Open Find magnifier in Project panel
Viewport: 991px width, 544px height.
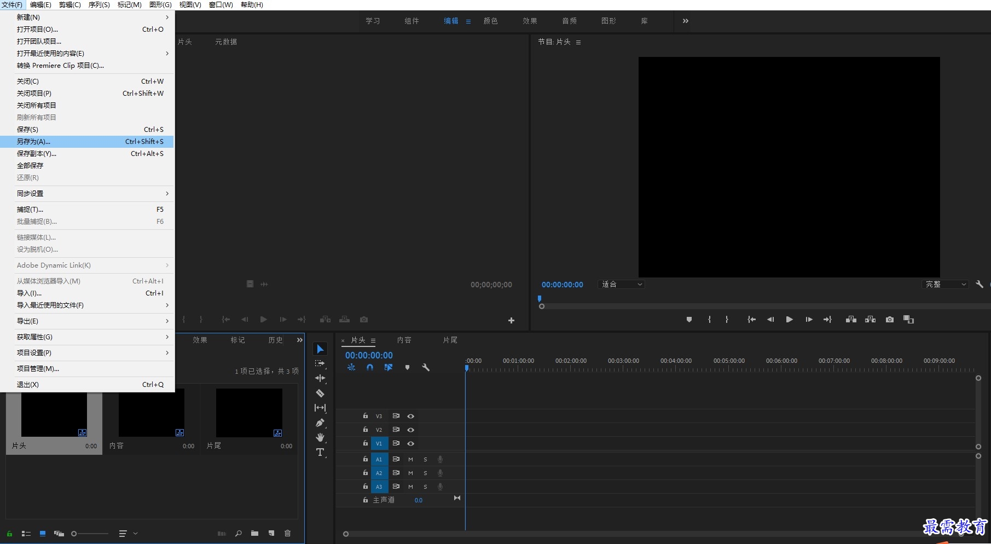(239, 534)
